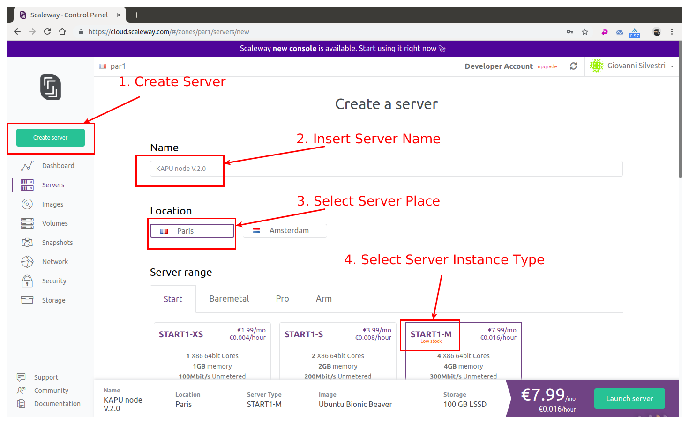Click the blue cloud extension icon
This screenshot has width=689, height=428.
point(620,32)
